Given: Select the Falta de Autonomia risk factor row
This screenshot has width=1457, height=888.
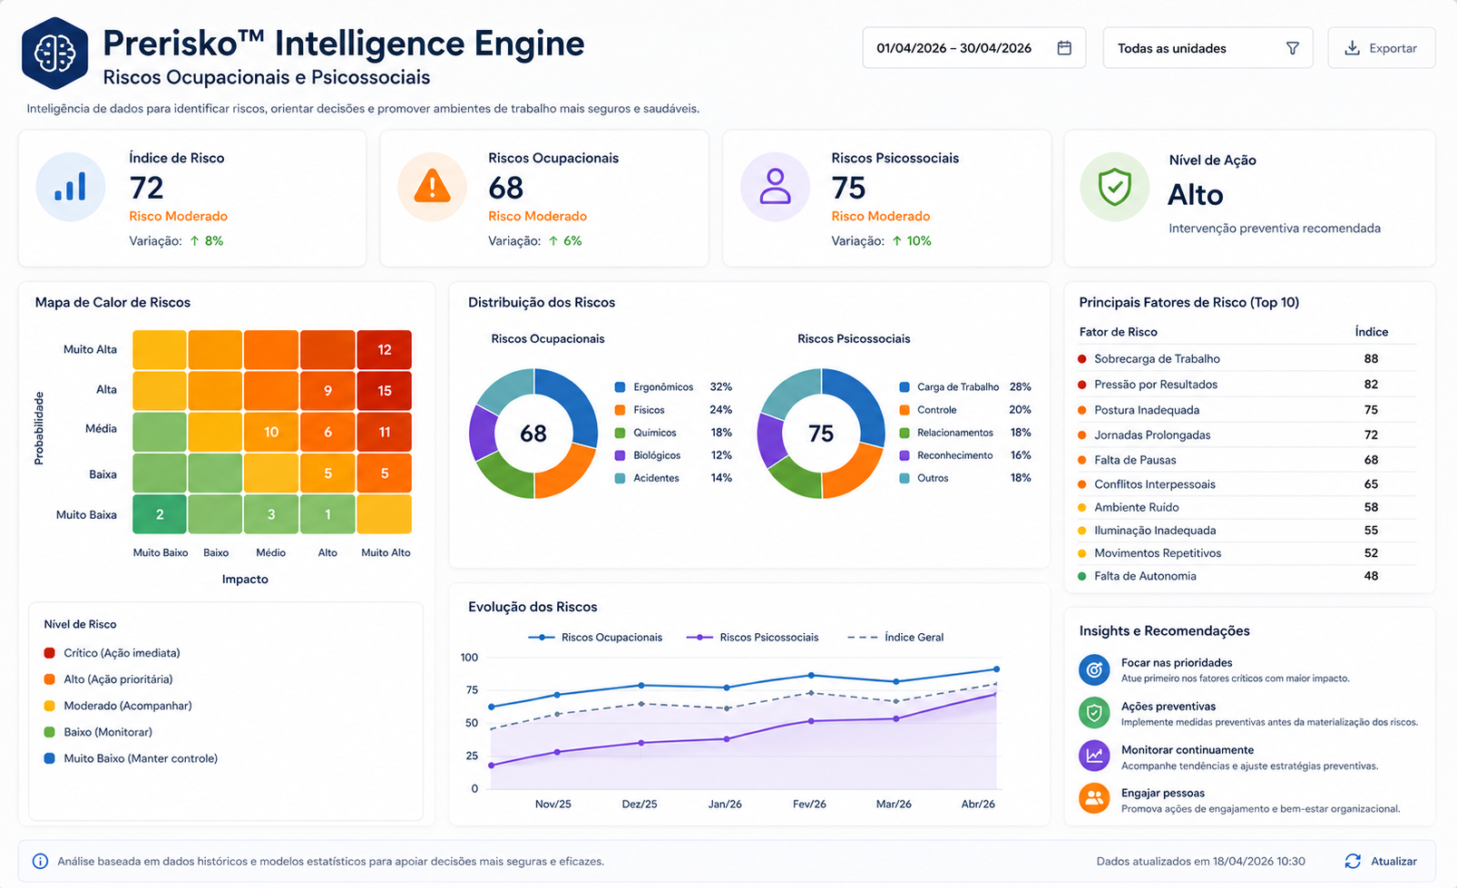Looking at the screenshot, I should 1247,576.
